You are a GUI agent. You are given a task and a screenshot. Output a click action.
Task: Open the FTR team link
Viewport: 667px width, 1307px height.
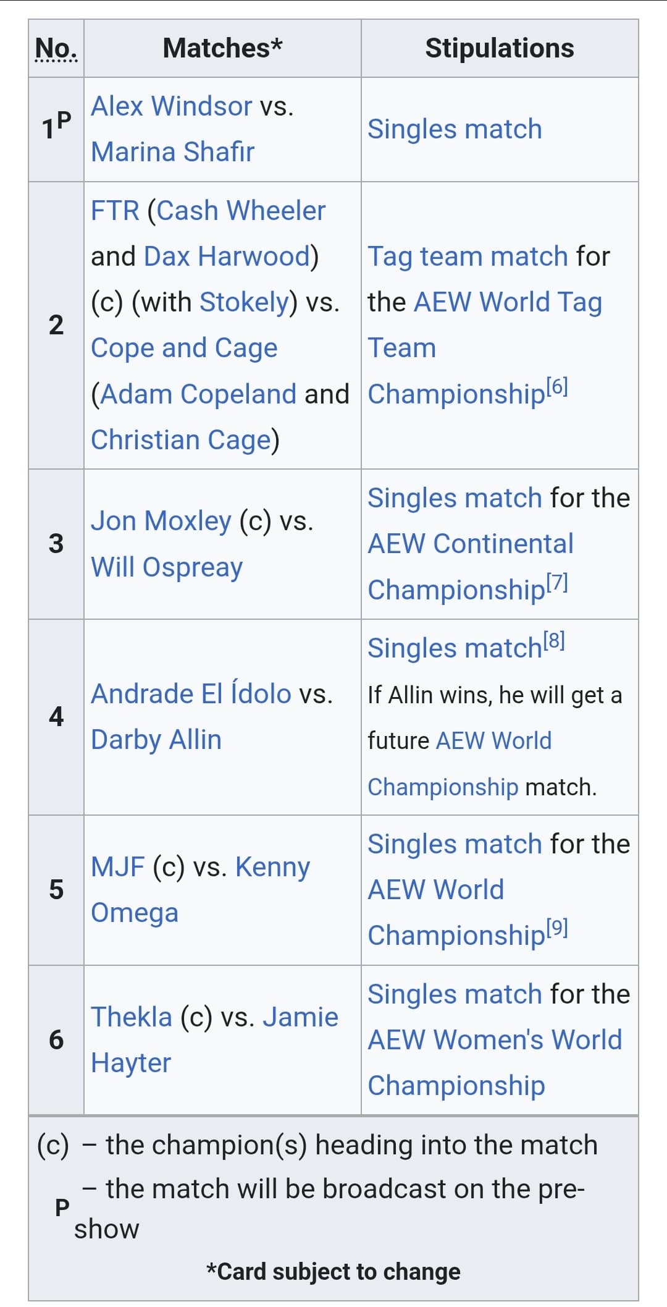coord(115,211)
